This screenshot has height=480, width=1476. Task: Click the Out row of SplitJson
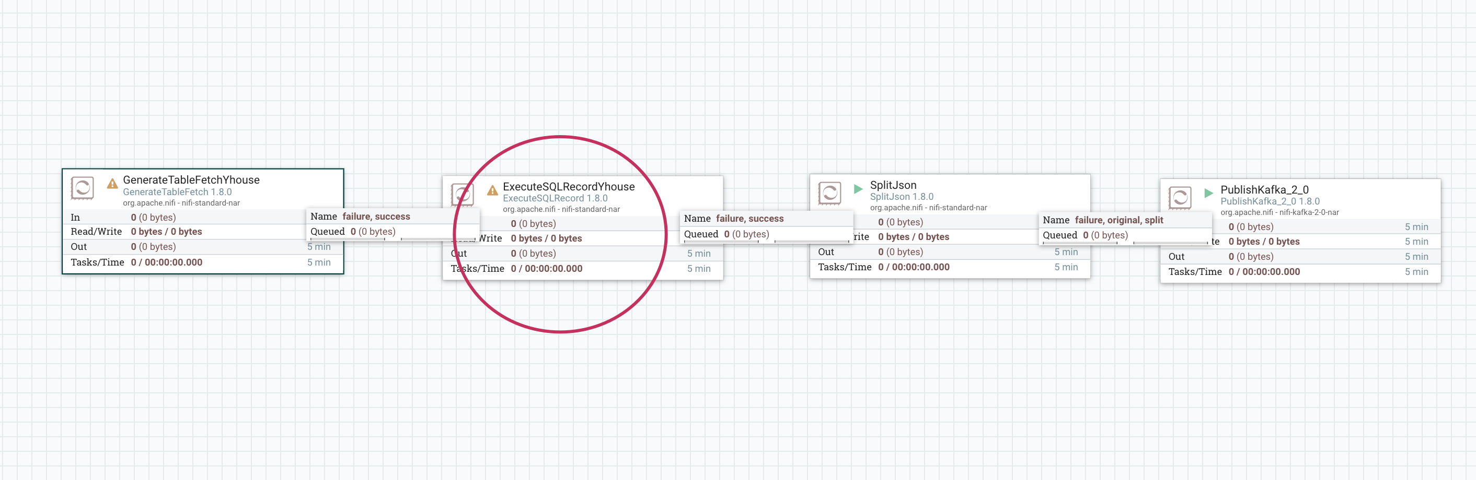[x=950, y=253]
